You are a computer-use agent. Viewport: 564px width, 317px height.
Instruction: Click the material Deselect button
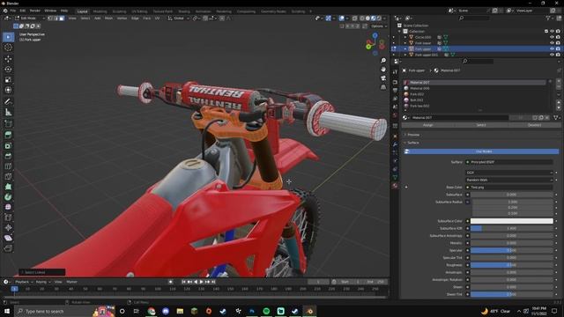[534, 125]
